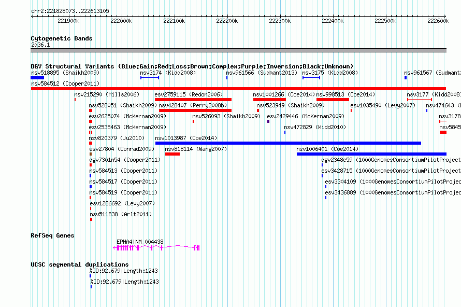Select the 222600k ruler position label
The width and height of the screenshot is (461, 307).
438,21
